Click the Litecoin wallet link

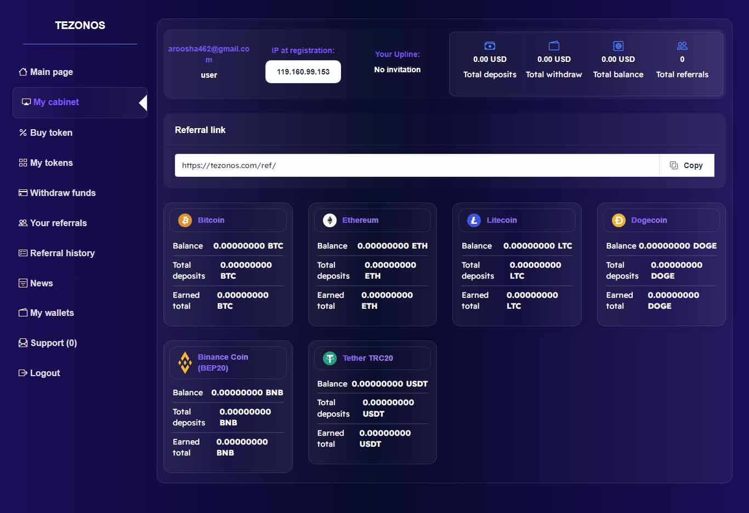pyautogui.click(x=502, y=220)
